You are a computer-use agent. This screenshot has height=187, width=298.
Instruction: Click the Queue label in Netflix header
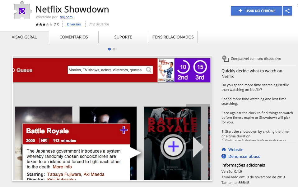tap(24, 70)
